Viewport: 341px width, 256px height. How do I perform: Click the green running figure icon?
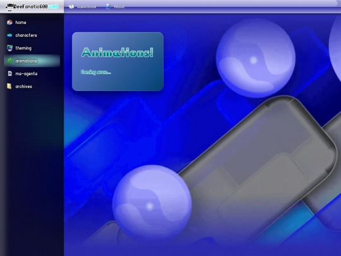pyautogui.click(x=9, y=61)
